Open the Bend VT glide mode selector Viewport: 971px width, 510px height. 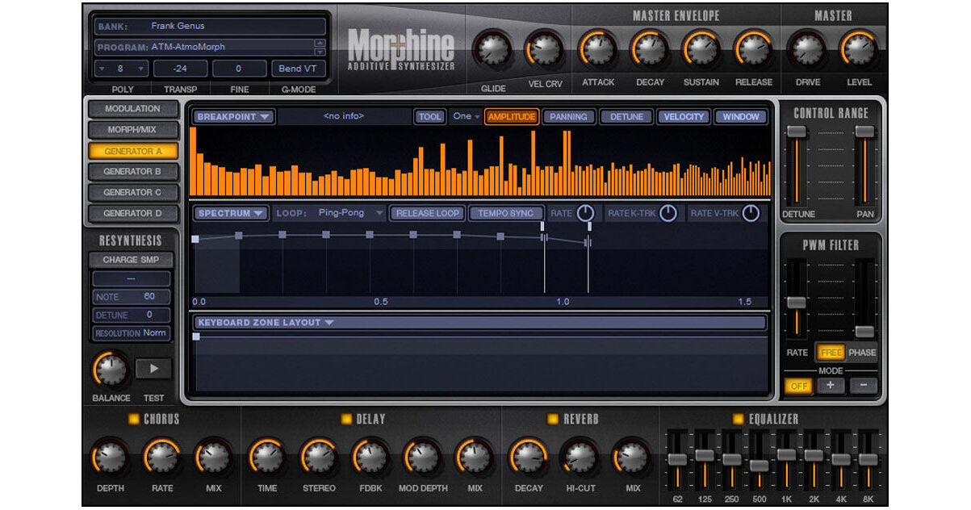(299, 69)
